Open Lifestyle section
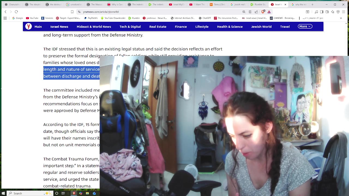The height and width of the screenshot is (196, 349). coord(202,27)
